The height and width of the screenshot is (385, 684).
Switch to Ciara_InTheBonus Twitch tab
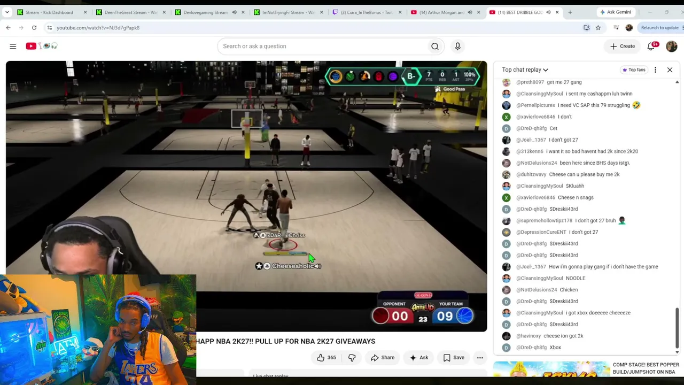[x=366, y=12]
